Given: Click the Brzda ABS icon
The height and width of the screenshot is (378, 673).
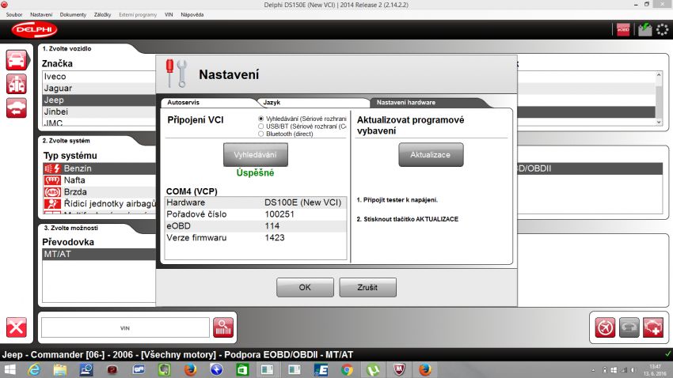Looking at the screenshot, I should coord(52,192).
